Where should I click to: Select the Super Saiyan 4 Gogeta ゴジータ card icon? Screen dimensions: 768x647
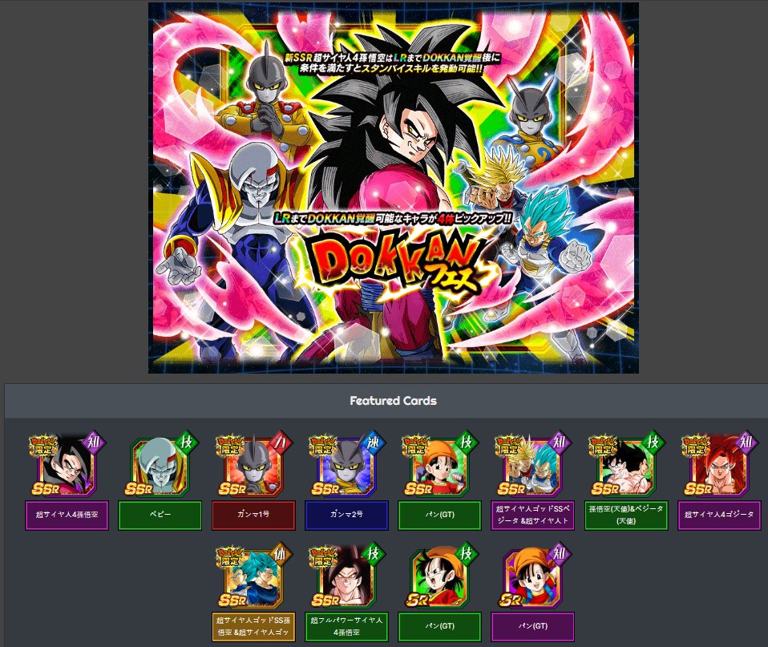(719, 465)
